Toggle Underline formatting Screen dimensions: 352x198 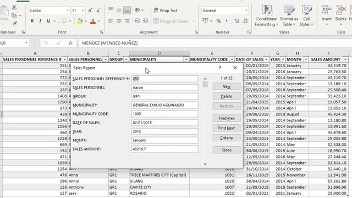tap(48, 21)
